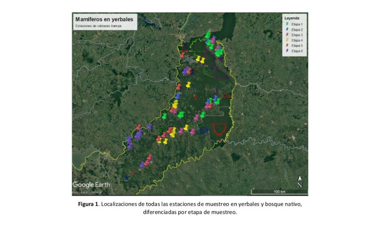The image size is (384, 229).
Task: Select the yellow Etapa 4 pin icon in legend
Action: tap(287, 40)
